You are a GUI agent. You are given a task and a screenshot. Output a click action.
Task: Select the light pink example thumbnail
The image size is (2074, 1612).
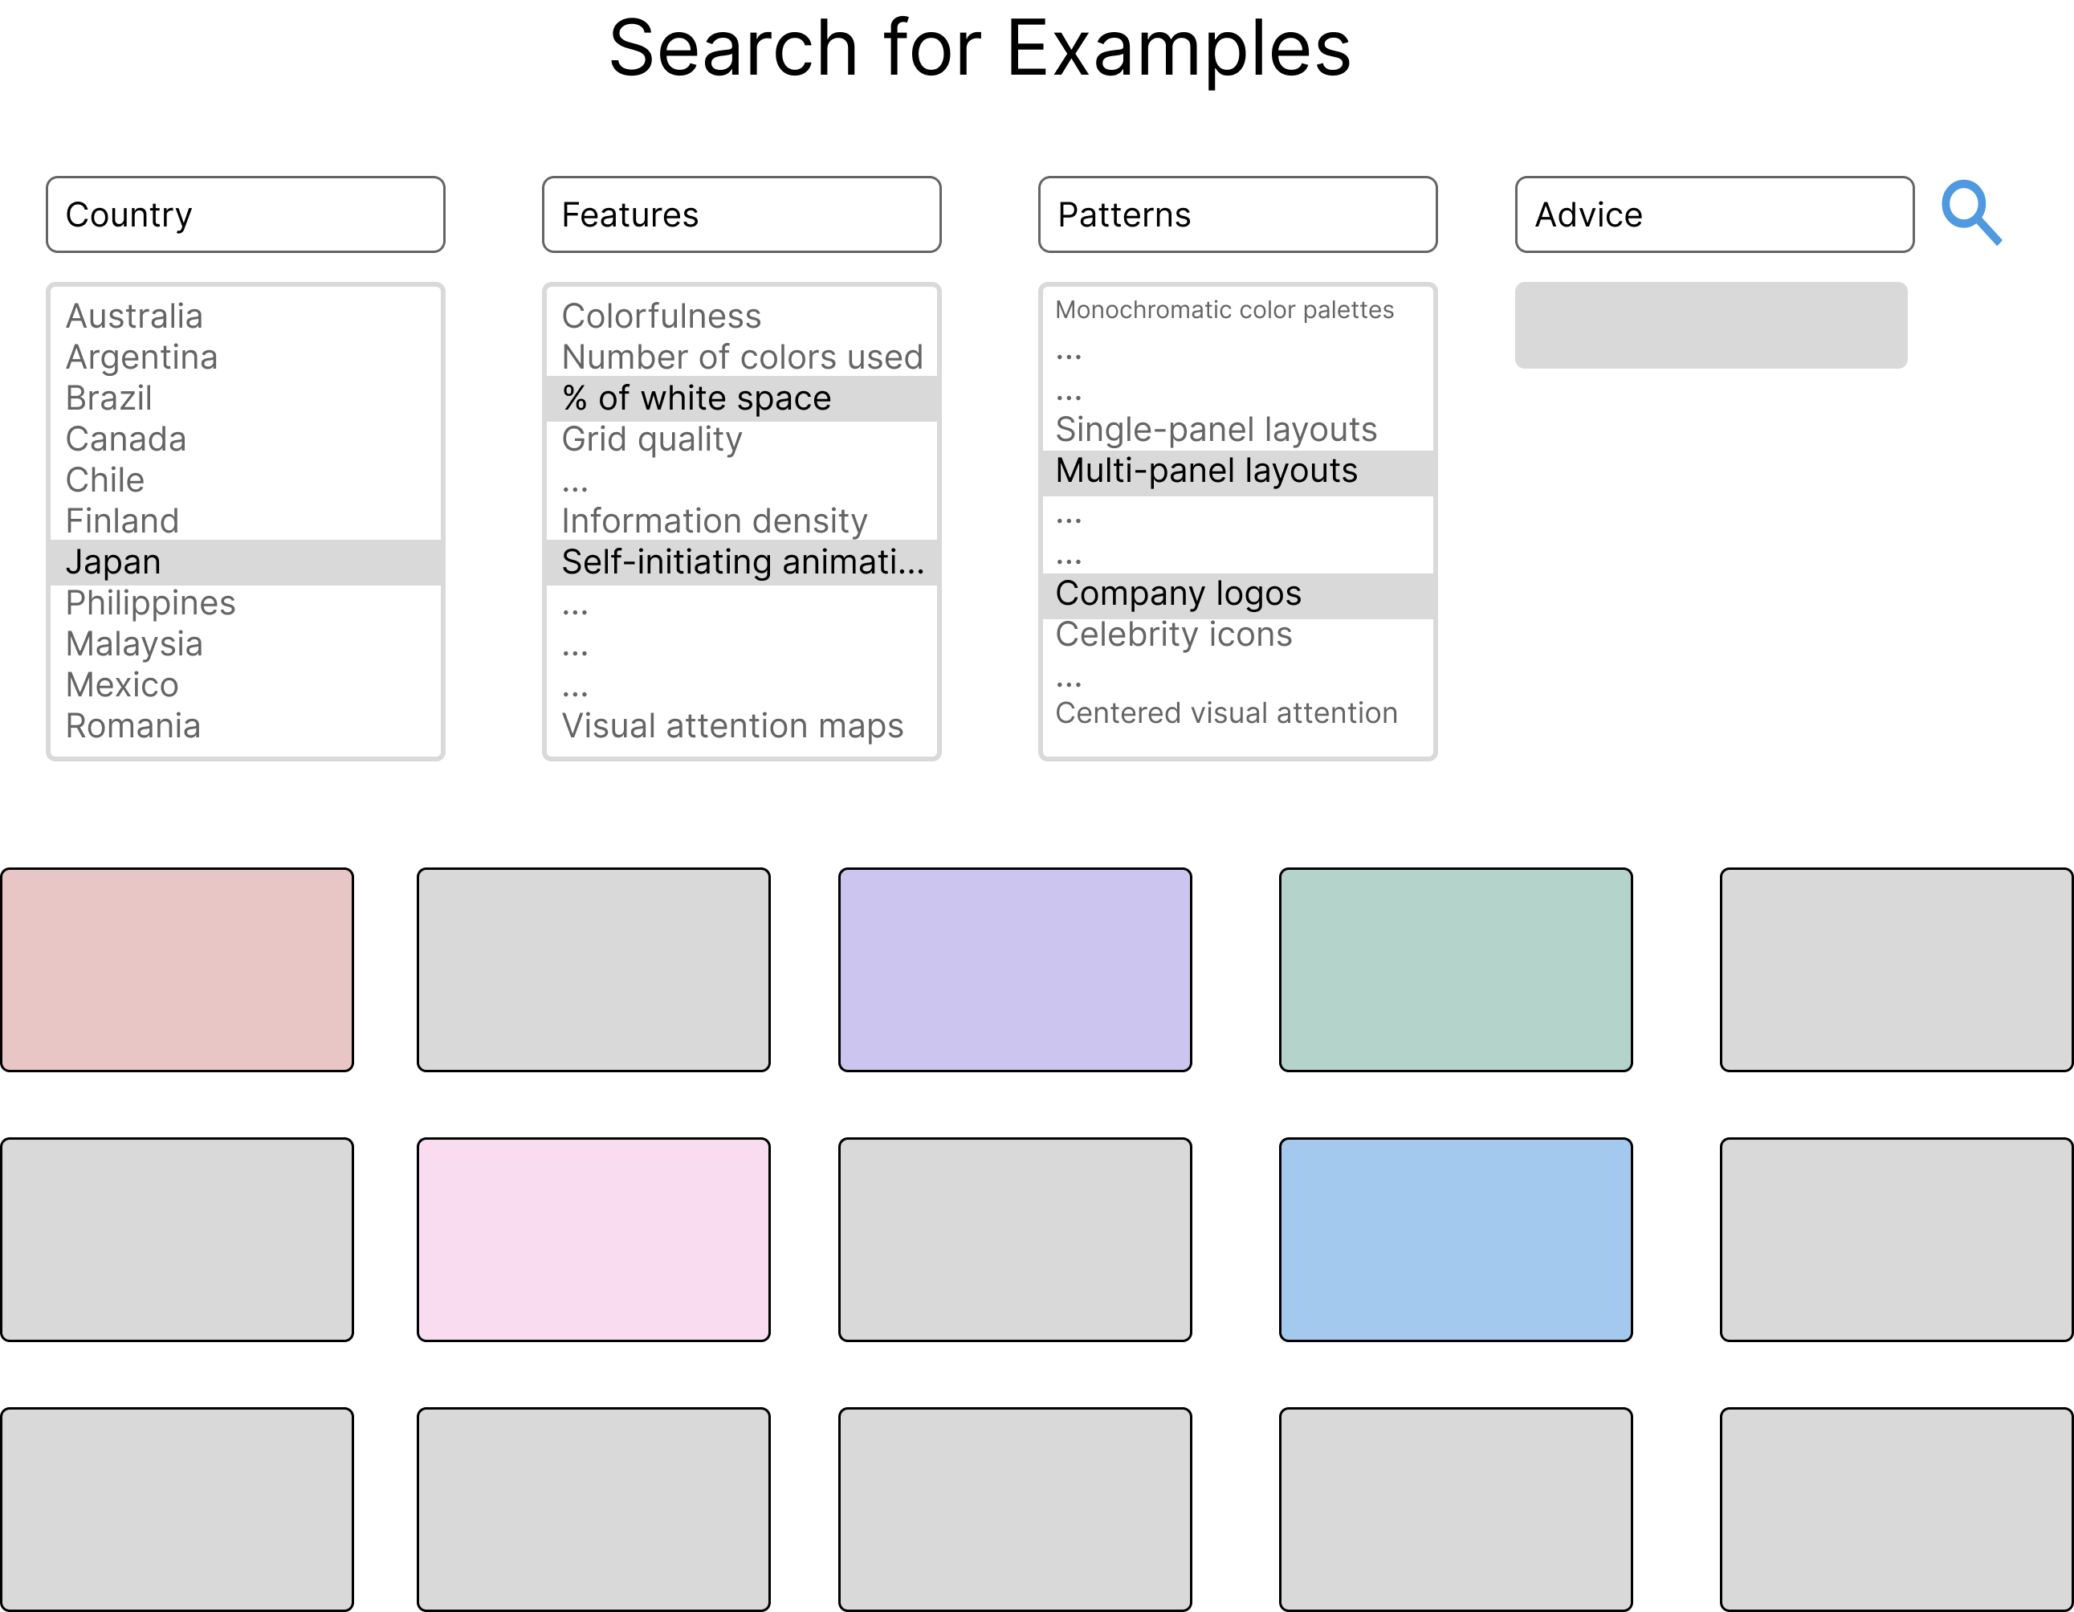pos(593,1239)
